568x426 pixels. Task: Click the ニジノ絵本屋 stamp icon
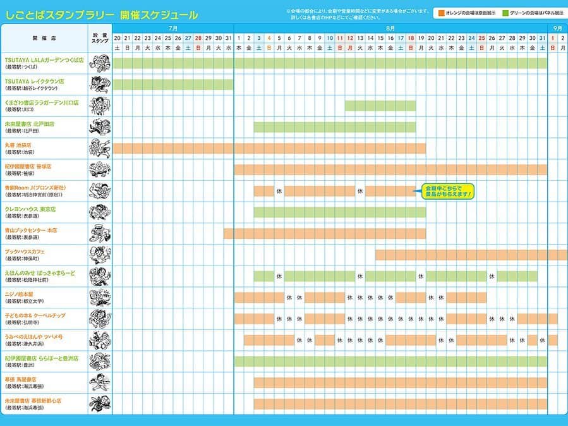[x=100, y=298]
